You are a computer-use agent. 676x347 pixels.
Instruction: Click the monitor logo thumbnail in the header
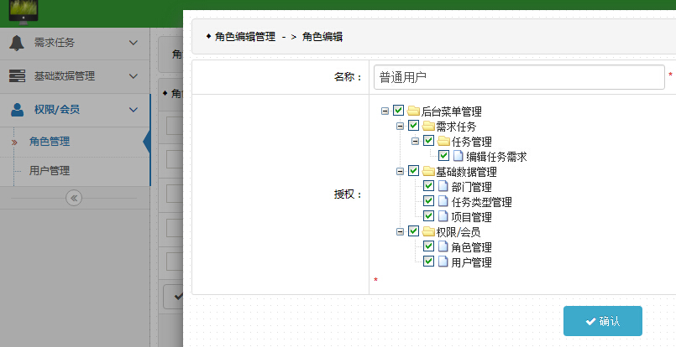pos(24,12)
